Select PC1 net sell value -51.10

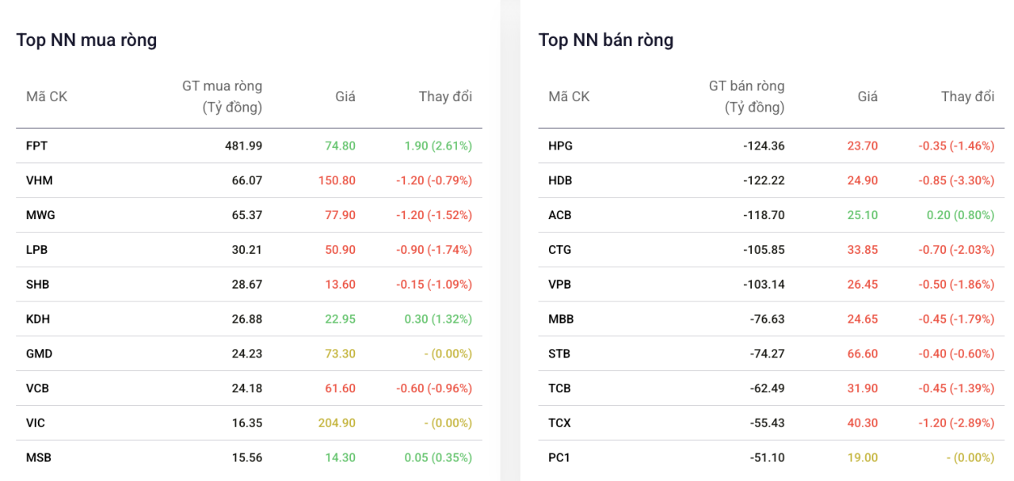[768, 457]
